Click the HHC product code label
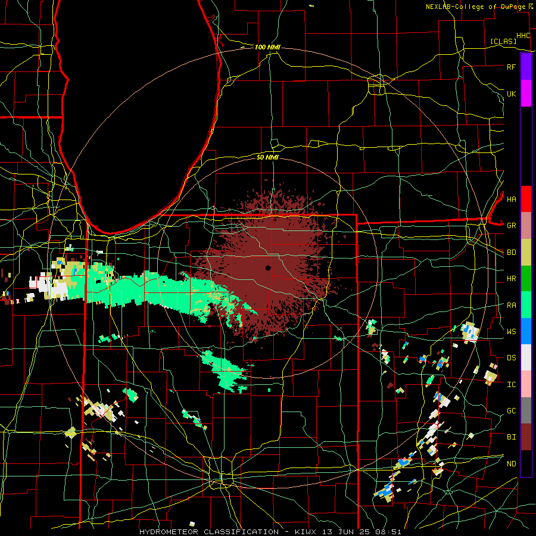The height and width of the screenshot is (536, 536). [523, 36]
